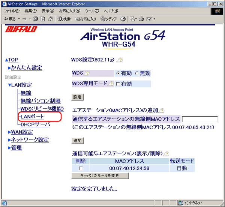Expand the WAN設定 section
Image resolution: width=225 pixels, height=207 pixels.
tap(22, 132)
